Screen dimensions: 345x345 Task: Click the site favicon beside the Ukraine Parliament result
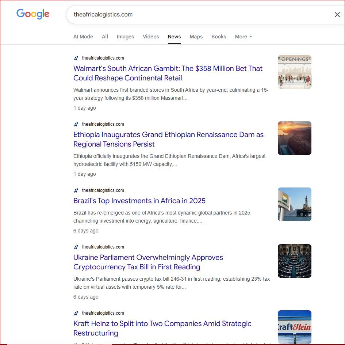pyautogui.click(x=76, y=247)
